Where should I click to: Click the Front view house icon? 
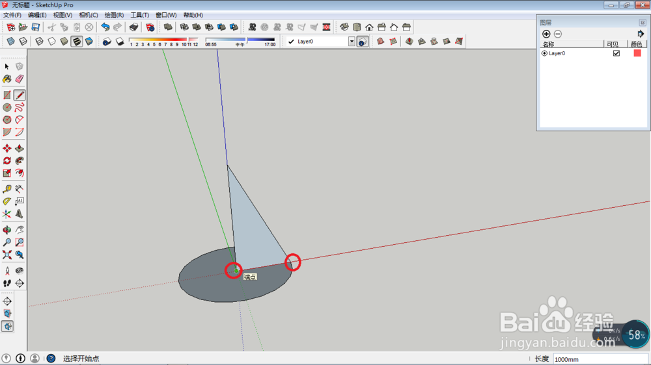click(x=369, y=27)
